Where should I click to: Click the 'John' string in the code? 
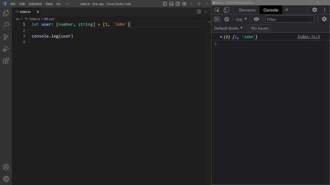tap(120, 24)
